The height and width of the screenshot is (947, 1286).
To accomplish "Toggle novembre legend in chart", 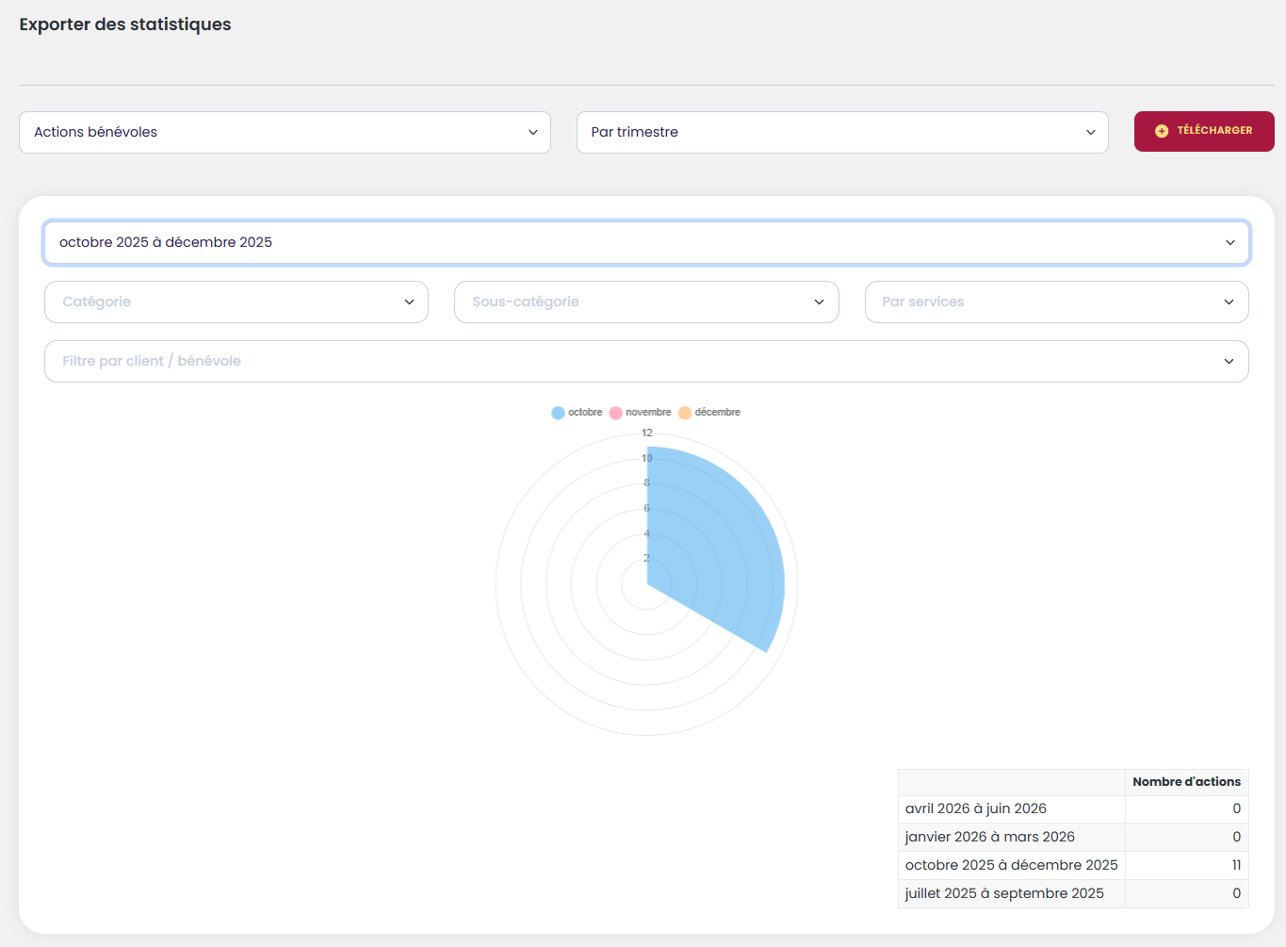I will (648, 413).
